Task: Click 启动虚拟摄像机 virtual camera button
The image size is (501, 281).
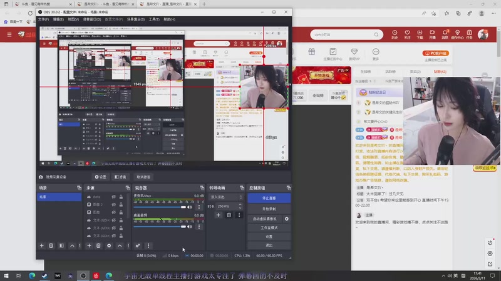Action: 265,219
